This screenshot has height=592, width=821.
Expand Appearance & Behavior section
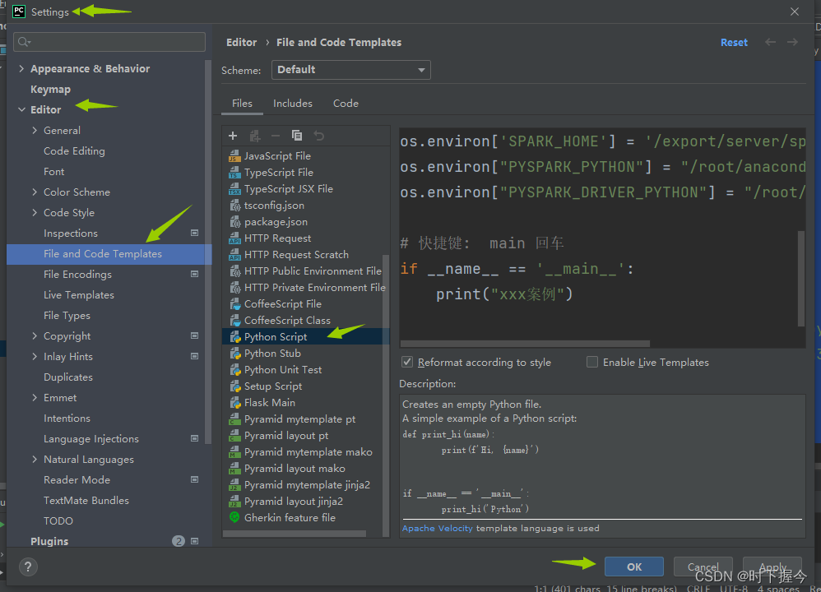pos(21,68)
